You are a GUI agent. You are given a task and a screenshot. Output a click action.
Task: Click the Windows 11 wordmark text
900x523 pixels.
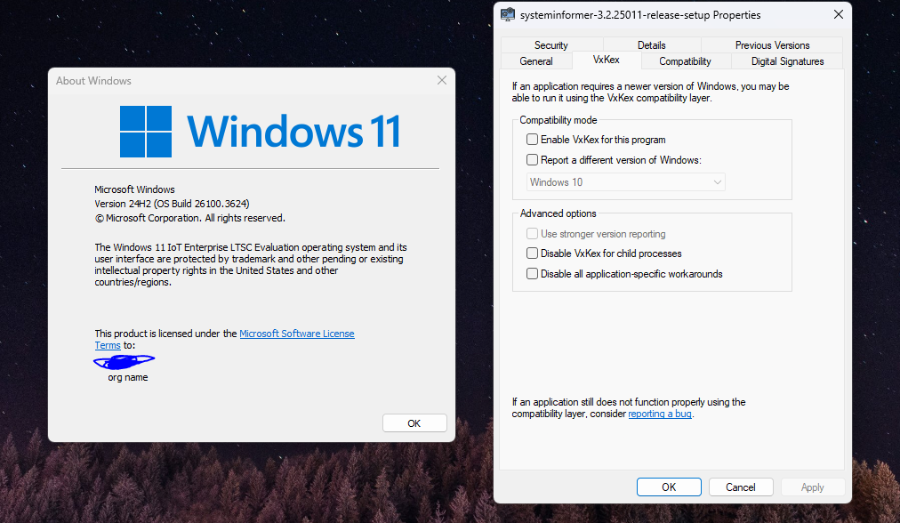pyautogui.click(x=293, y=132)
